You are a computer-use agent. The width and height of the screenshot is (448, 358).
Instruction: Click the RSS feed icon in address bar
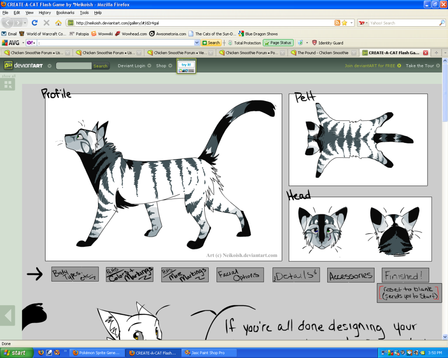[337, 23]
